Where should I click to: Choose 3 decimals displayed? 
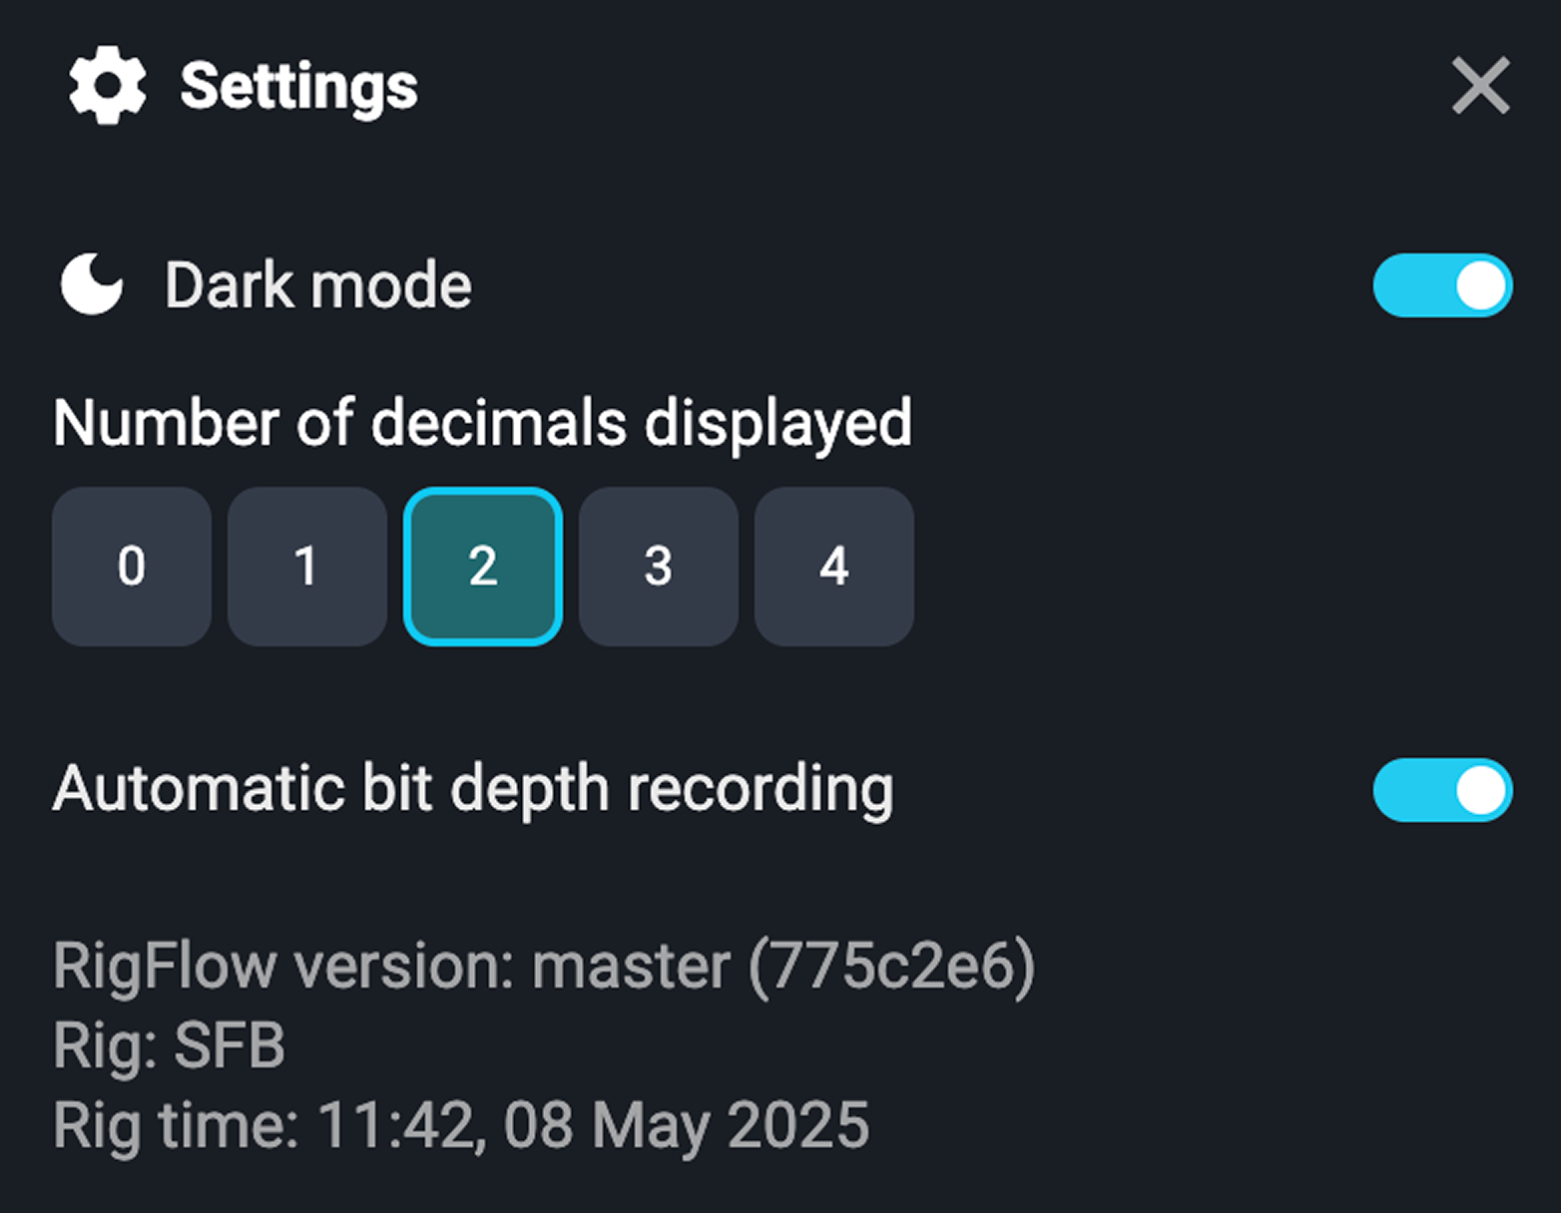coord(658,566)
